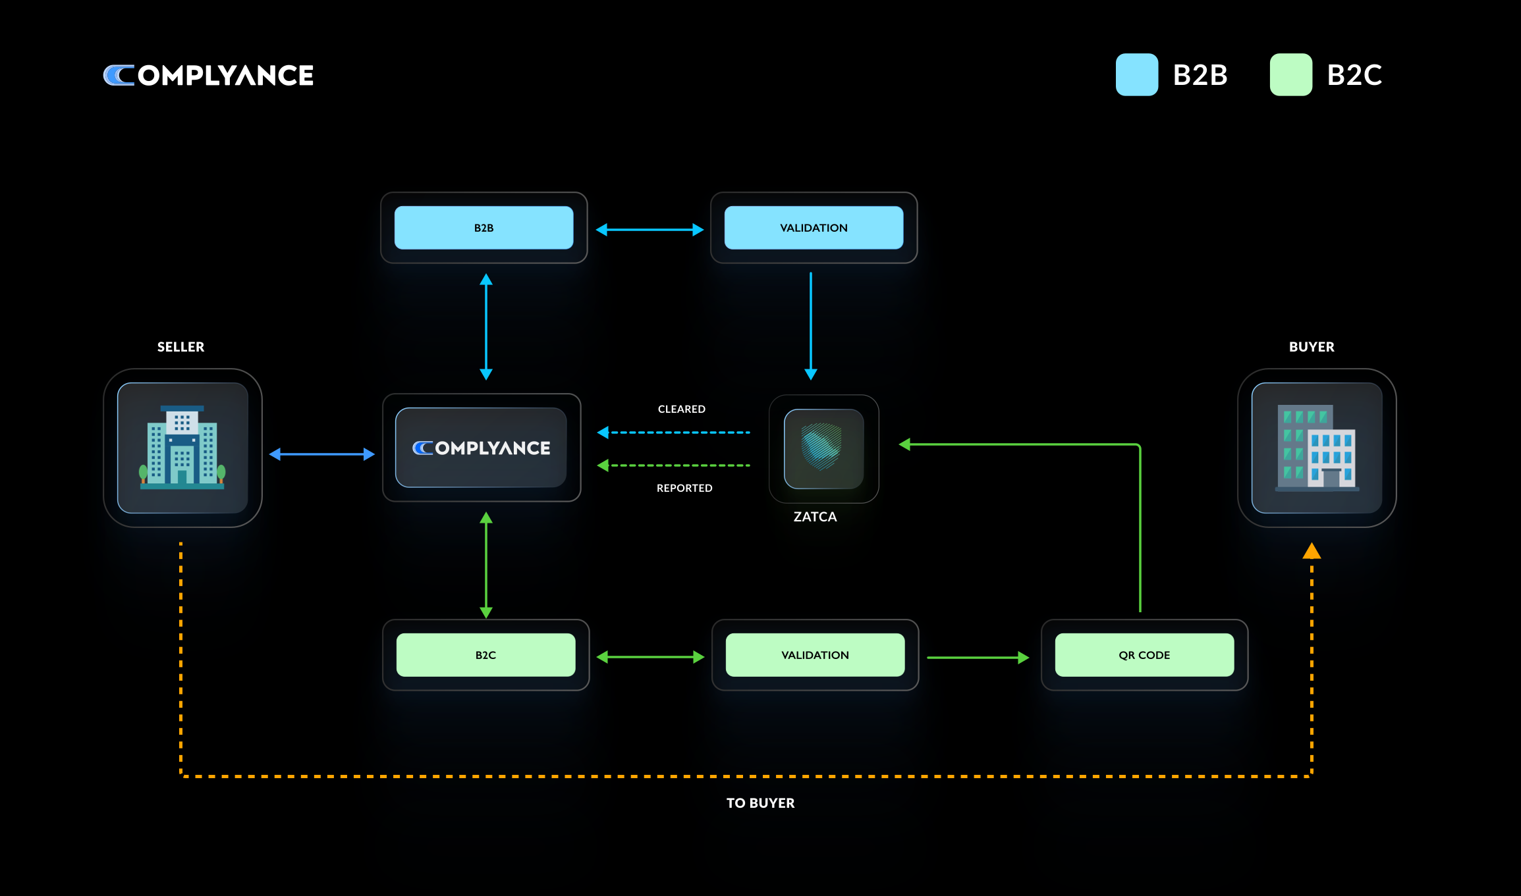Image resolution: width=1521 pixels, height=896 pixels.
Task: Click the seller office building icon
Action: point(182,448)
